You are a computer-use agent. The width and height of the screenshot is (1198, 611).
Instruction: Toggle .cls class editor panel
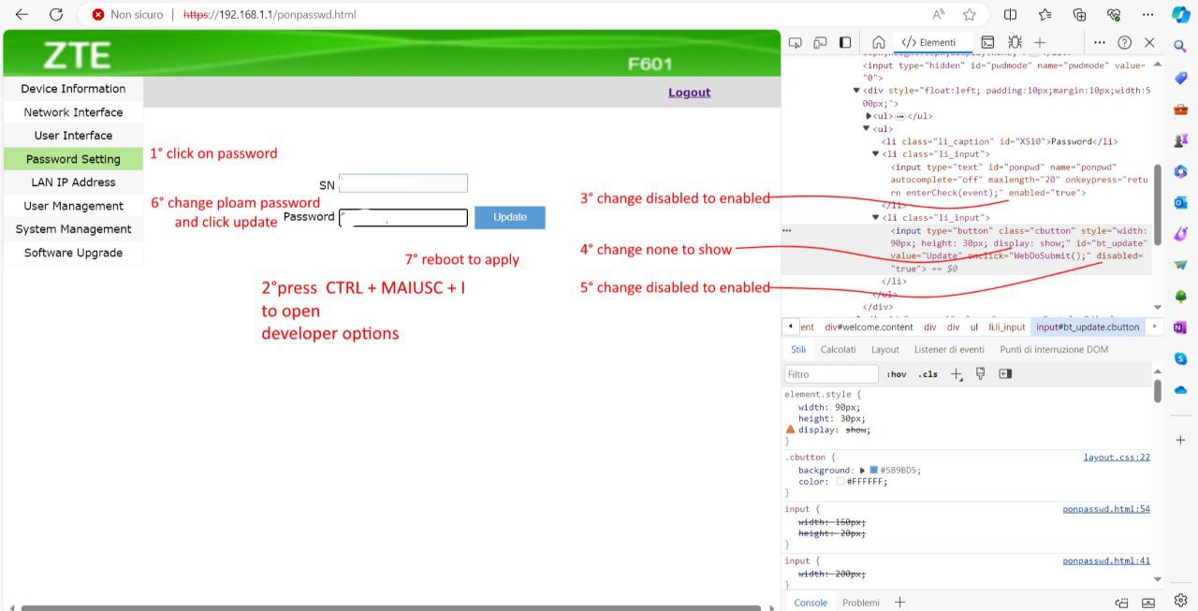928,373
